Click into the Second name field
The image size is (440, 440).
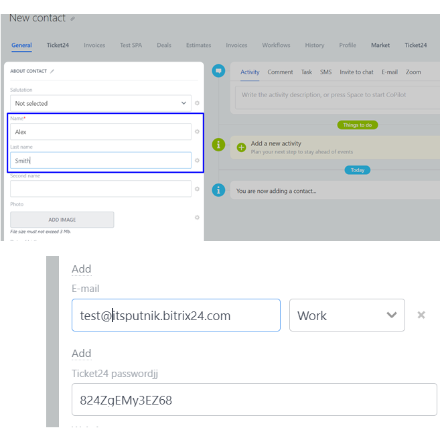tap(100, 189)
